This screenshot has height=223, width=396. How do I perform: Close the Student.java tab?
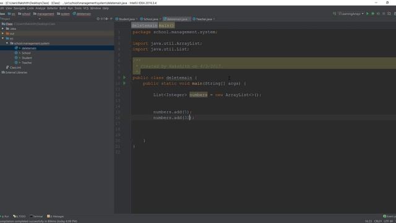(x=137, y=19)
